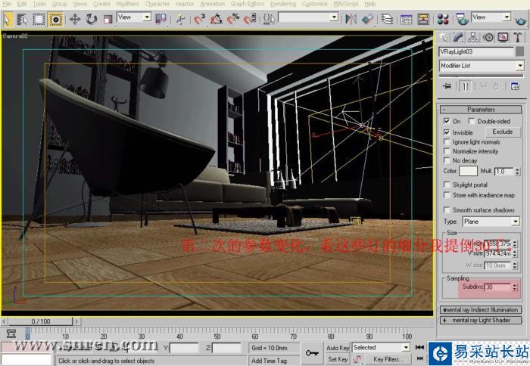Click the Auto Key button
The width and height of the screenshot is (530, 366).
click(338, 347)
